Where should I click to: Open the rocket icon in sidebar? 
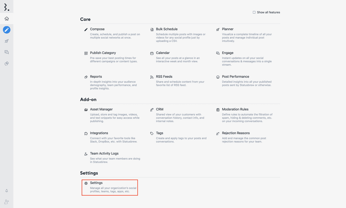[7, 41]
